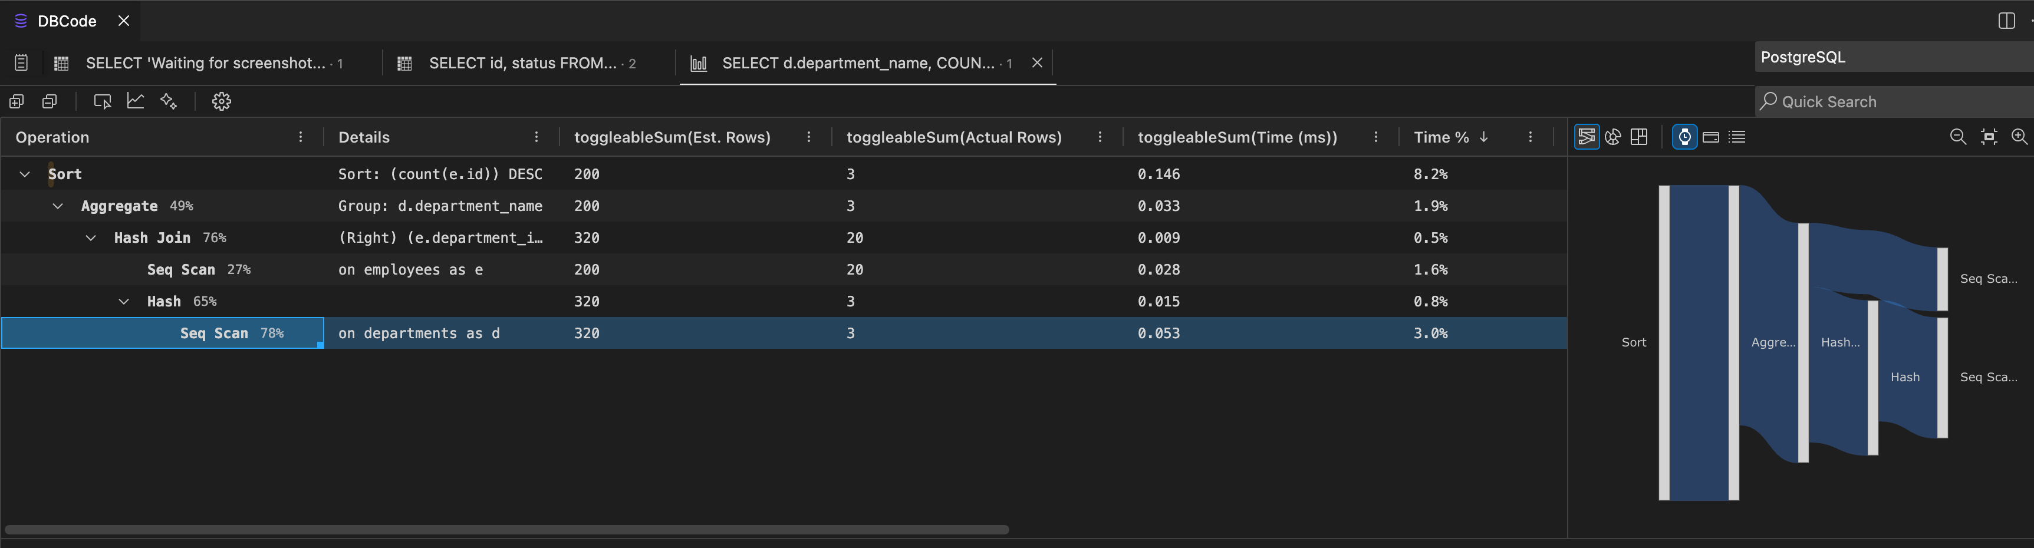The image size is (2034, 548).
Task: Click the Time % column header
Action: tap(1441, 137)
